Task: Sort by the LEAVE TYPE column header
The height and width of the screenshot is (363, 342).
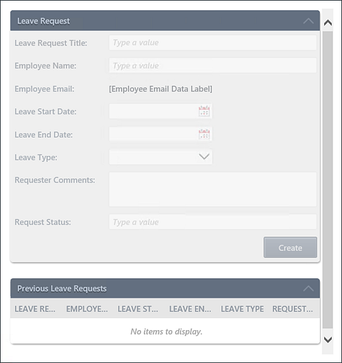Action: pyautogui.click(x=242, y=309)
